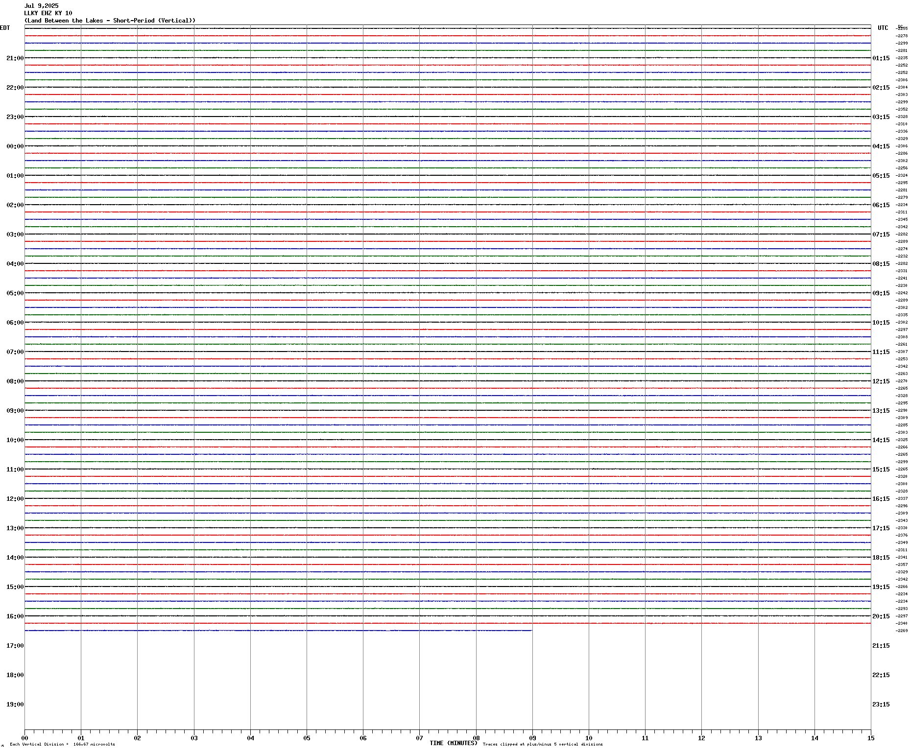Select the 10:15 UTC row label
The height and width of the screenshot is (751, 910).
click(x=881, y=323)
